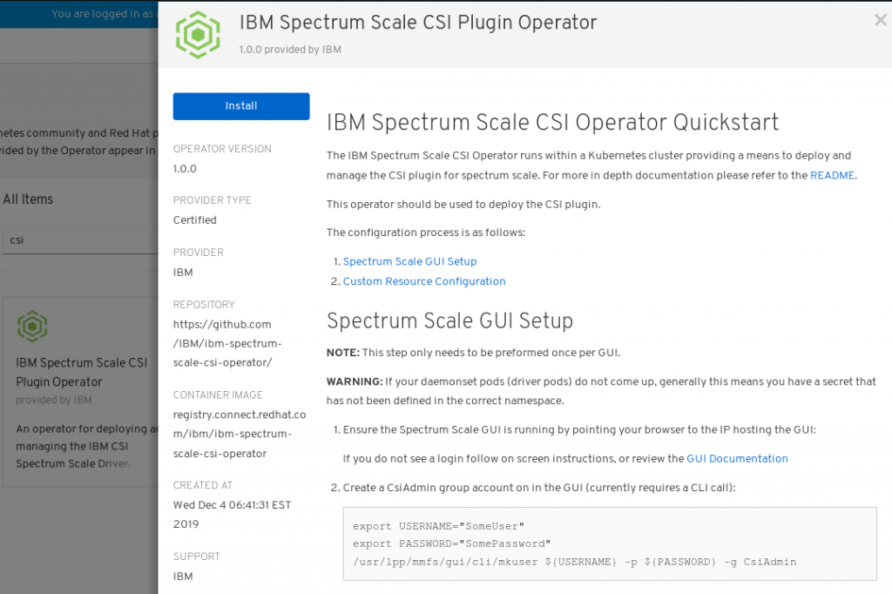Click the Quickstart heading

(x=552, y=122)
